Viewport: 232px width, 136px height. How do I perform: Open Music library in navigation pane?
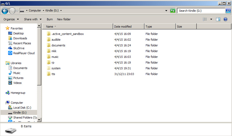pos(17,73)
